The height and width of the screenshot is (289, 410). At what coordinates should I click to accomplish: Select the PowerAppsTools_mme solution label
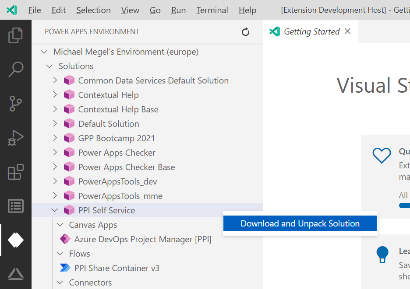pyautogui.click(x=120, y=196)
